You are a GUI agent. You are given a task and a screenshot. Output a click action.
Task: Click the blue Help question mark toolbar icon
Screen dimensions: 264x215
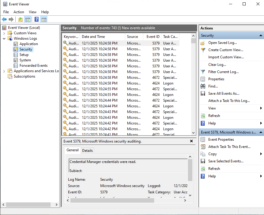36,20
